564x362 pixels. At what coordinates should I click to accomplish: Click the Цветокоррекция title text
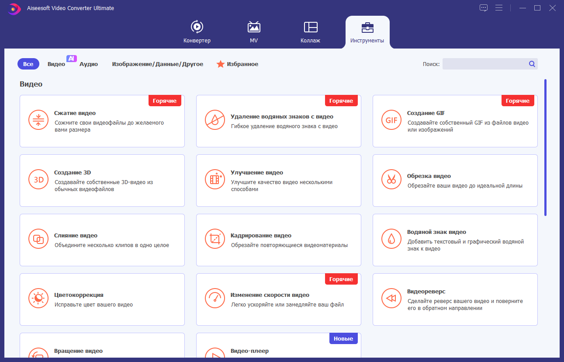coord(79,295)
